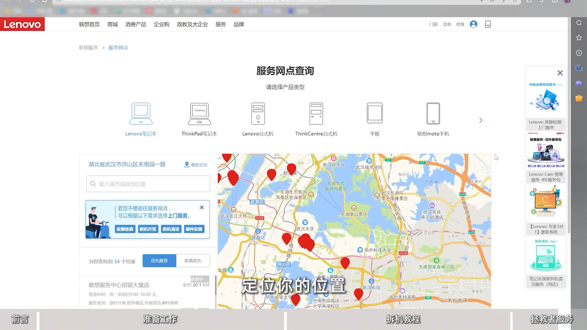Open 联想首页 menu item

click(89, 24)
